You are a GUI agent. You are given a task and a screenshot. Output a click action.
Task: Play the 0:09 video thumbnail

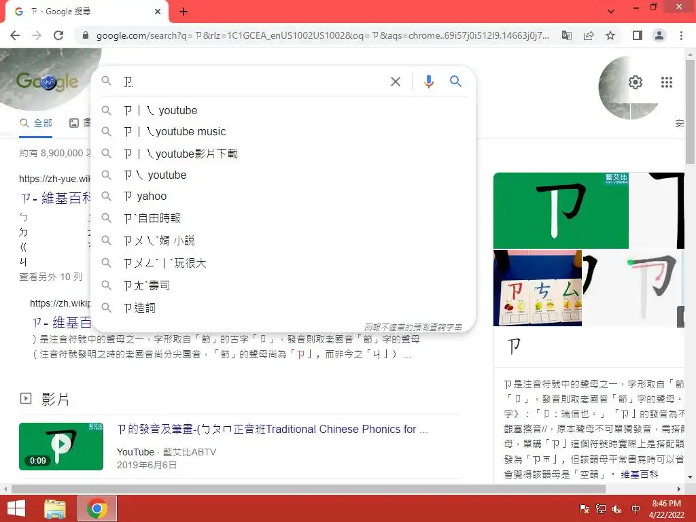point(61,446)
